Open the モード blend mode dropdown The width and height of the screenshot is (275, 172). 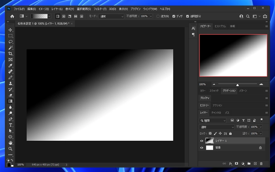(111, 16)
